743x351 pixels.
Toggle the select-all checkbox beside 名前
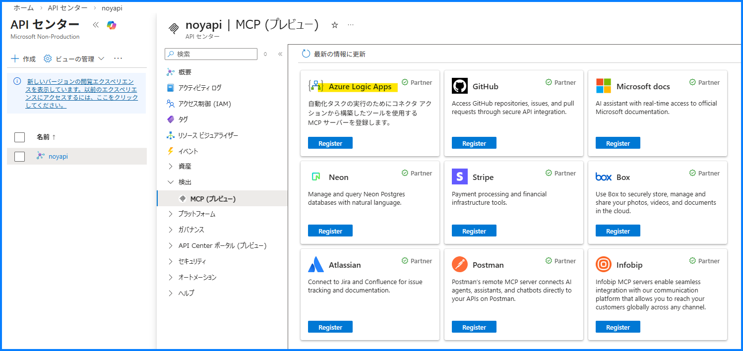(19, 137)
